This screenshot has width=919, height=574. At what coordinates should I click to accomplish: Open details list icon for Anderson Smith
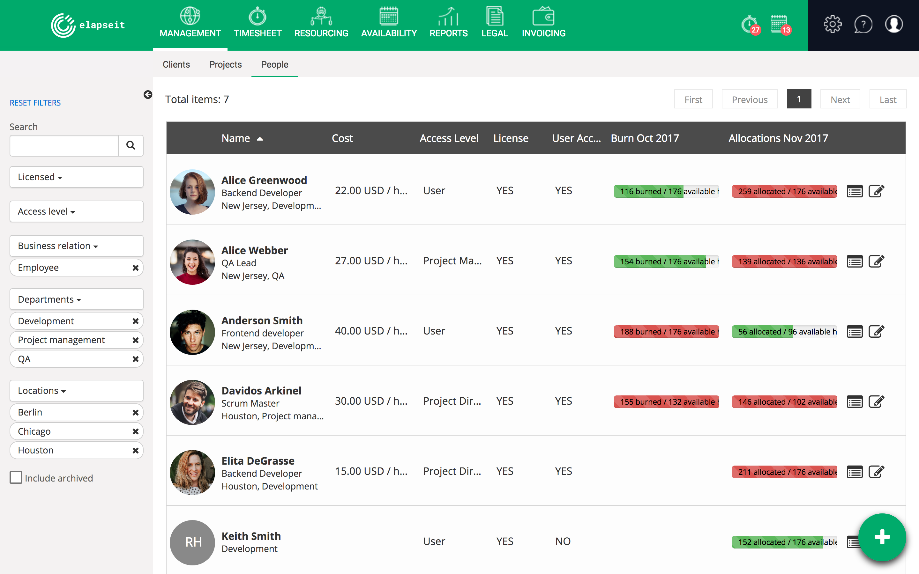pyautogui.click(x=855, y=332)
